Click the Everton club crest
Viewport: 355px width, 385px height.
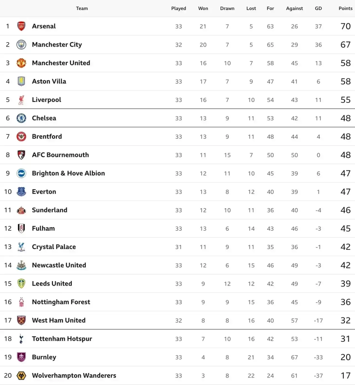(21, 192)
